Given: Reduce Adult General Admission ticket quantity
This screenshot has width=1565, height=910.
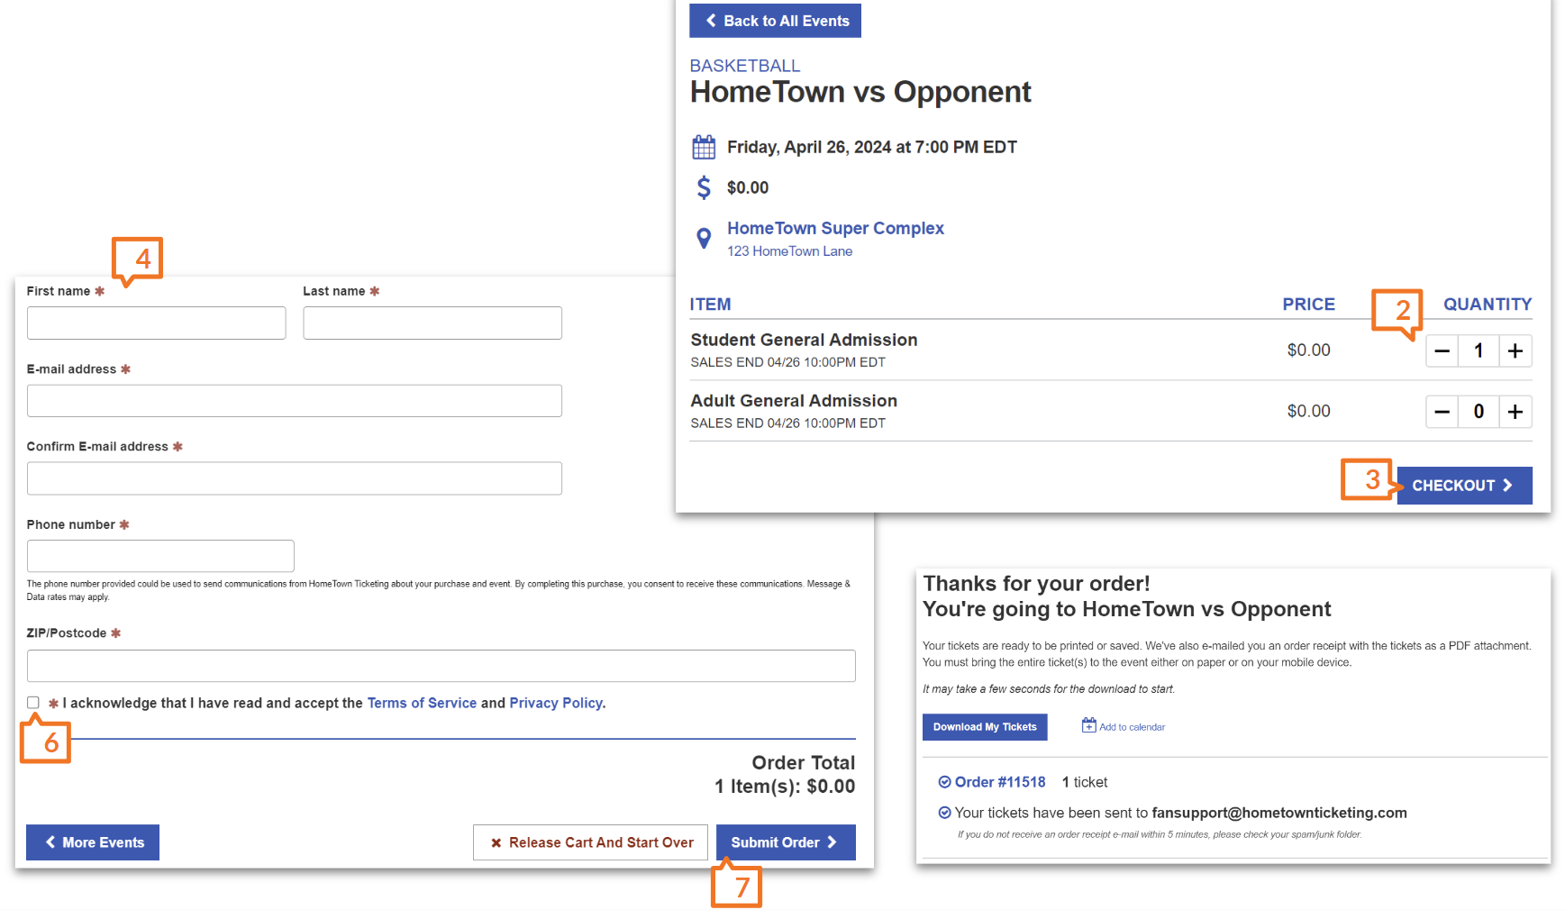Looking at the screenshot, I should (1442, 412).
